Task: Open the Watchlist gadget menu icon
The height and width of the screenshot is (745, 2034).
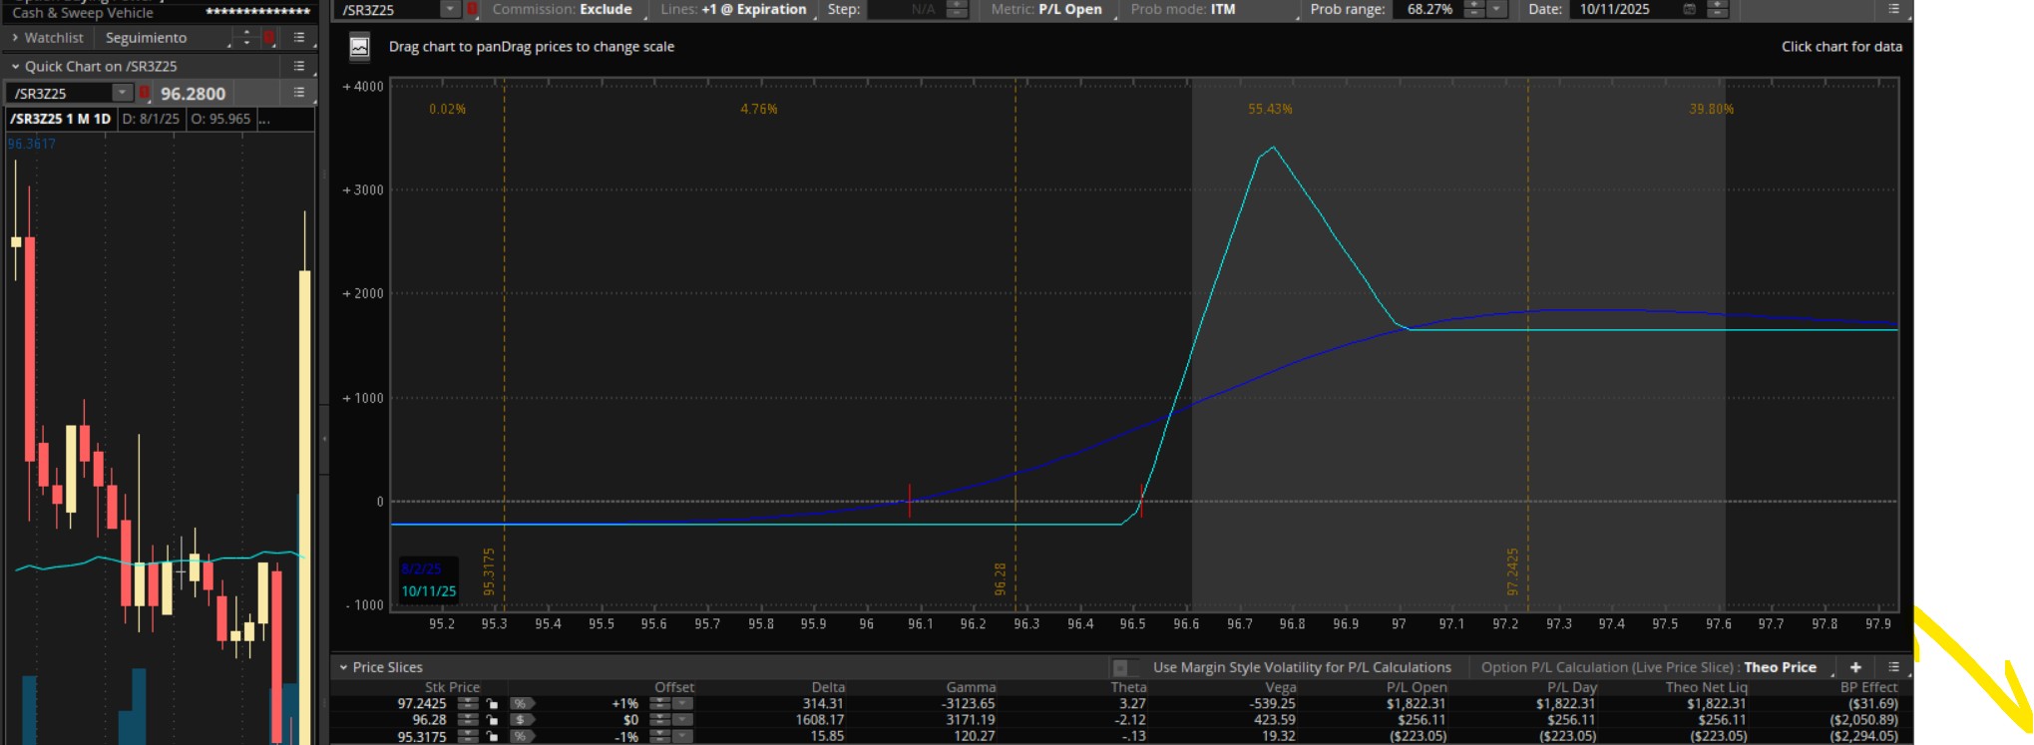Action: tap(299, 38)
